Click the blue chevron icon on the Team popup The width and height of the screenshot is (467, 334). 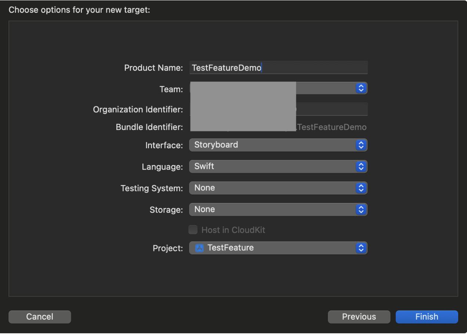(x=361, y=88)
